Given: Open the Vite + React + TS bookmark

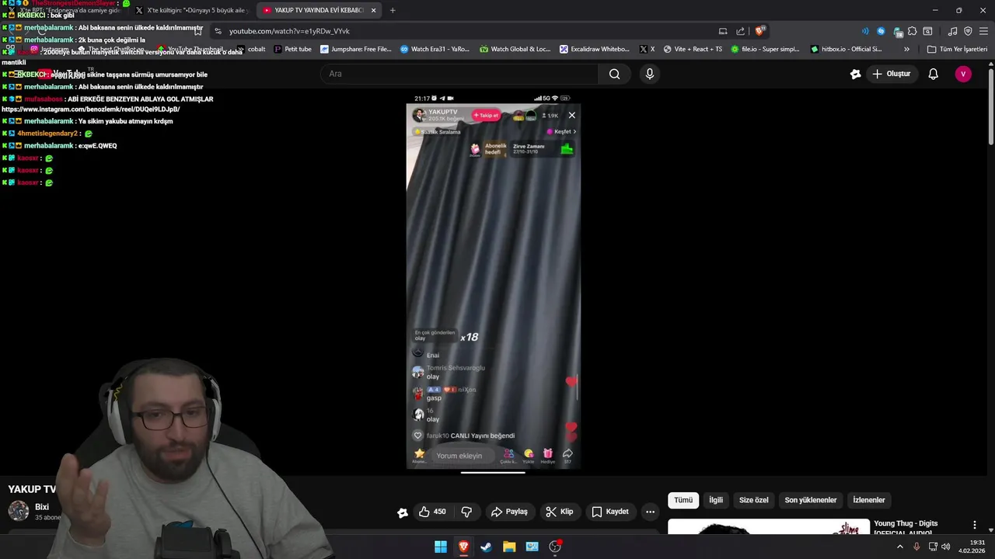Looking at the screenshot, I should tap(693, 49).
